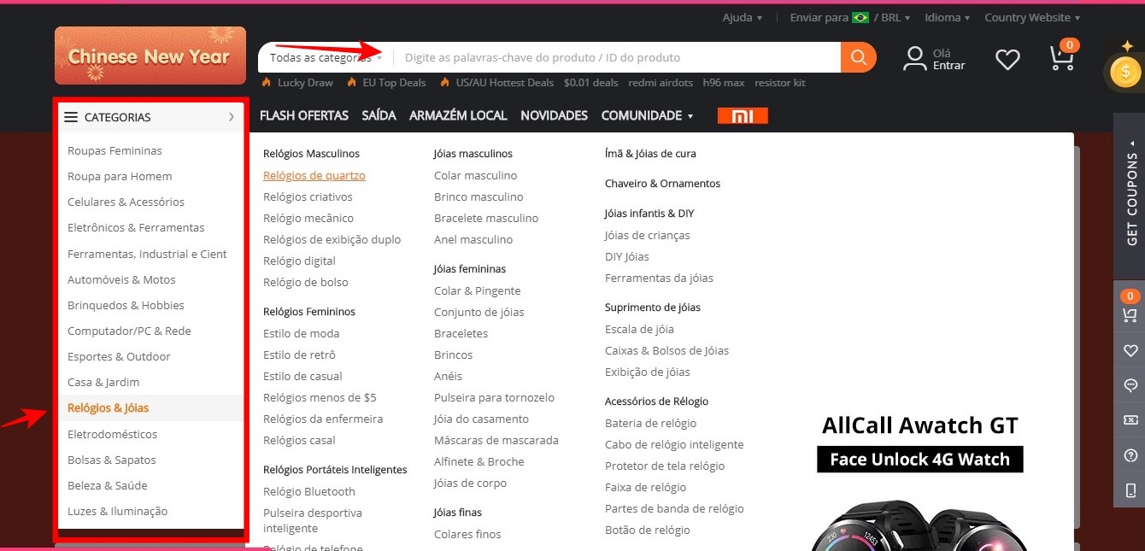Click the $0.01 deals link
1145x551 pixels.
click(x=591, y=83)
